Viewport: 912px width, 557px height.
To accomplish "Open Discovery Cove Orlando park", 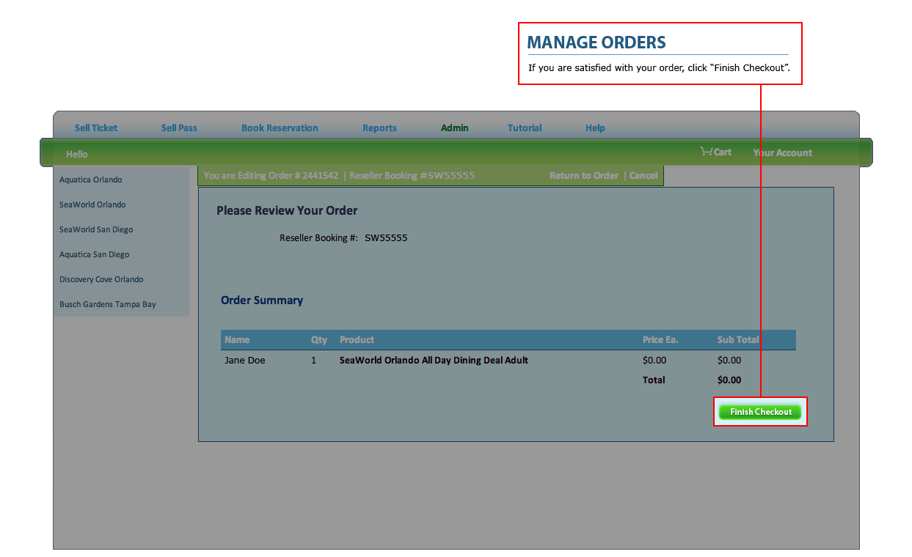I will [101, 279].
